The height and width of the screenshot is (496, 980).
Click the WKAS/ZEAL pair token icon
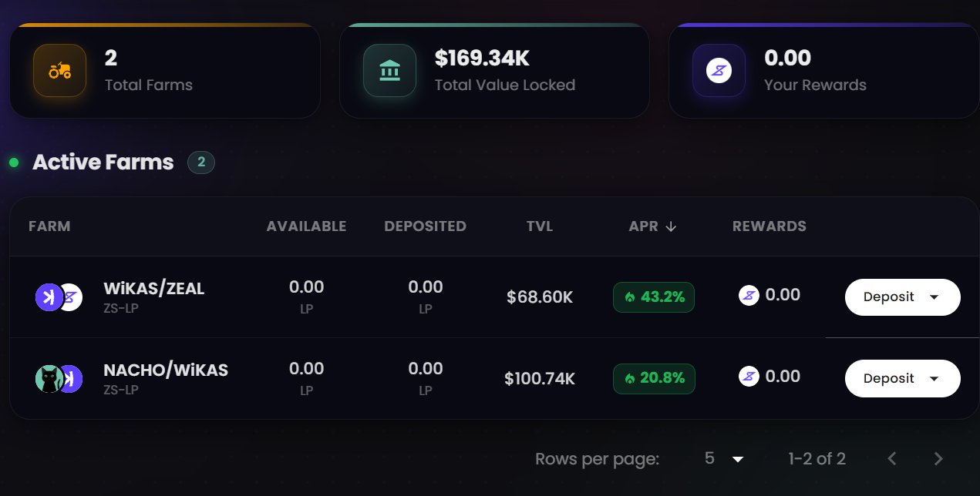point(59,297)
